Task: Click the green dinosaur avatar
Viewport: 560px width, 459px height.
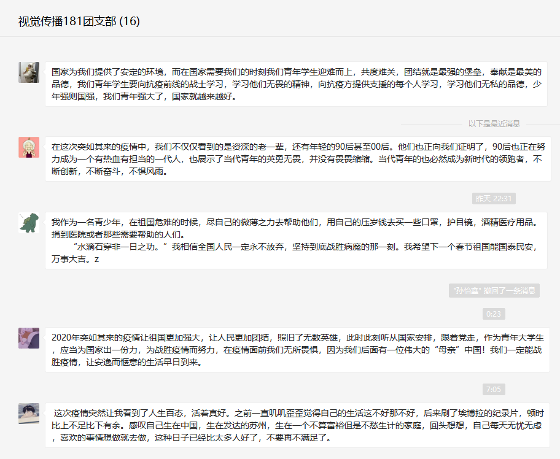Action: [29, 223]
